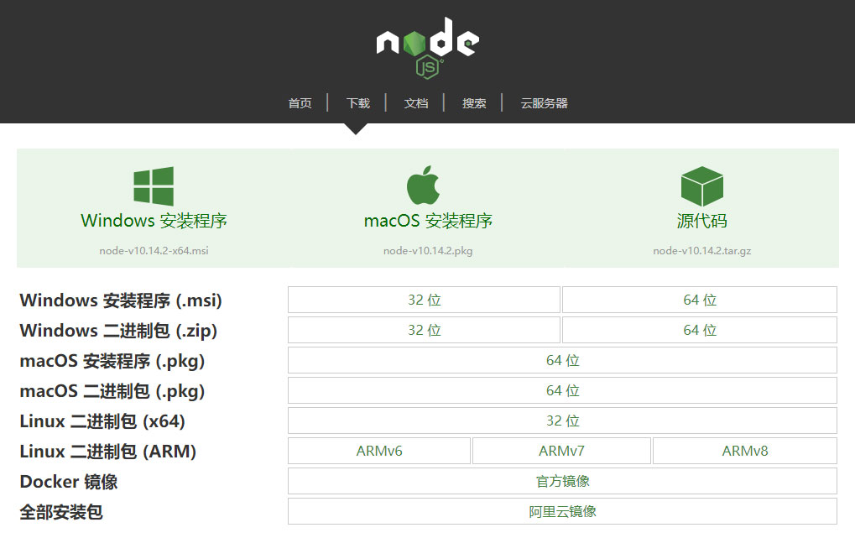Download node-v10.14.2.pkg file link

tap(428, 250)
